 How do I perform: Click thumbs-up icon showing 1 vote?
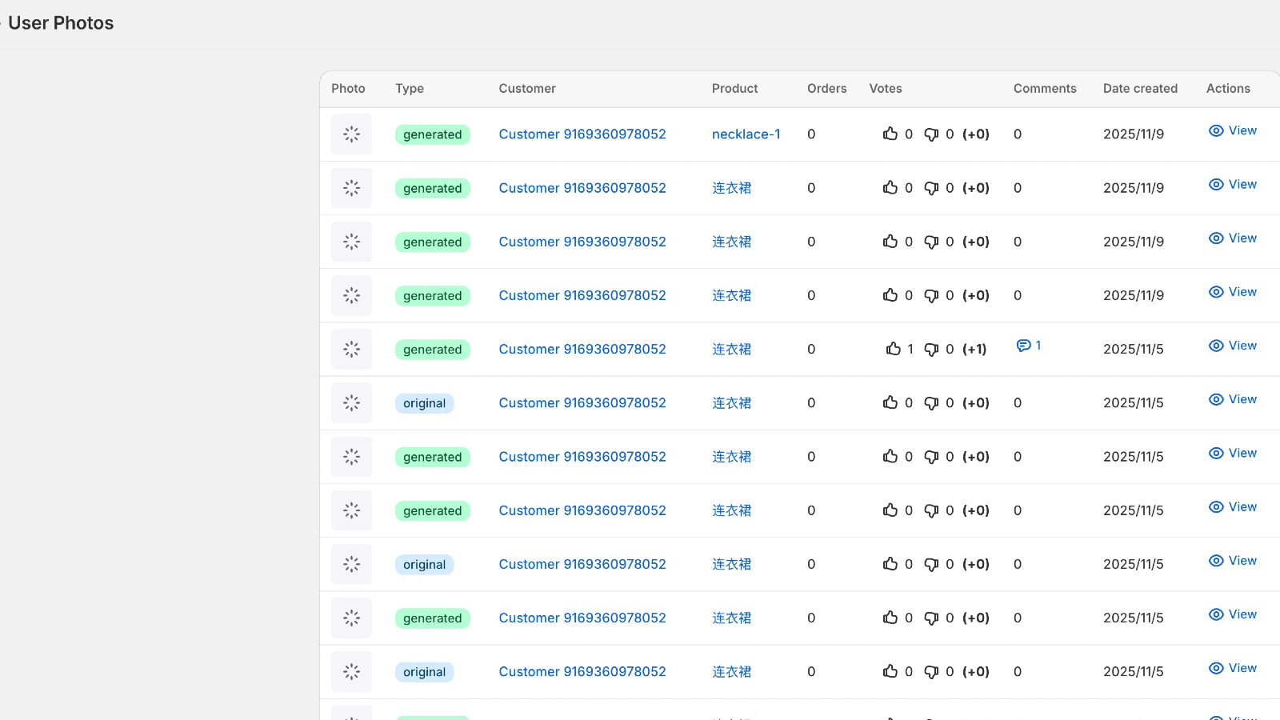pyautogui.click(x=893, y=349)
